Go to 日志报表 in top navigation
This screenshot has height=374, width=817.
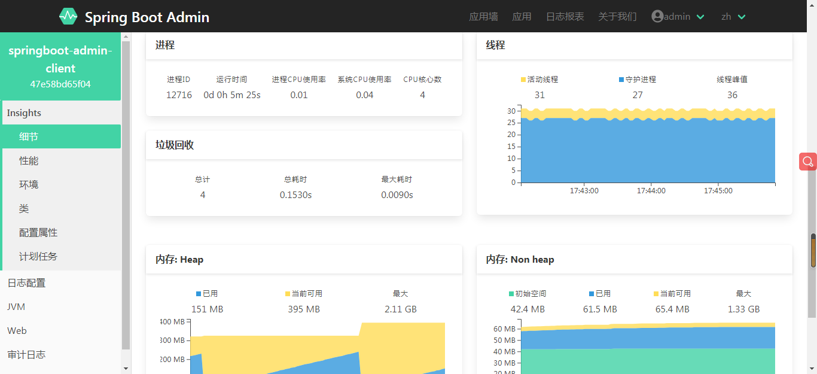565,16
